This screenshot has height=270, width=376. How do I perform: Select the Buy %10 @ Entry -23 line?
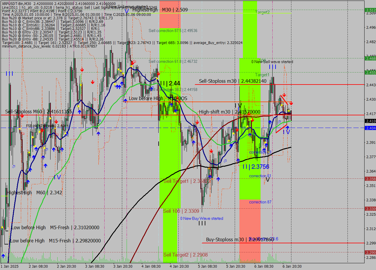coord(51,32)
